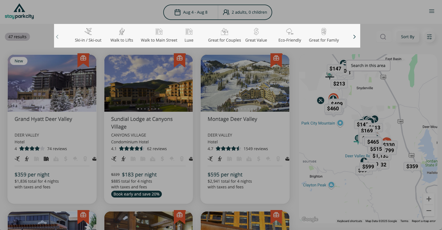Select the $169 map price marker
This screenshot has width=442, height=230.
tap(367, 131)
